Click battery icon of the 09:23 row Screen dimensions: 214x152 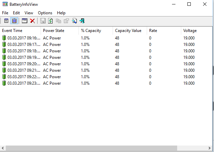(x=4, y=83)
